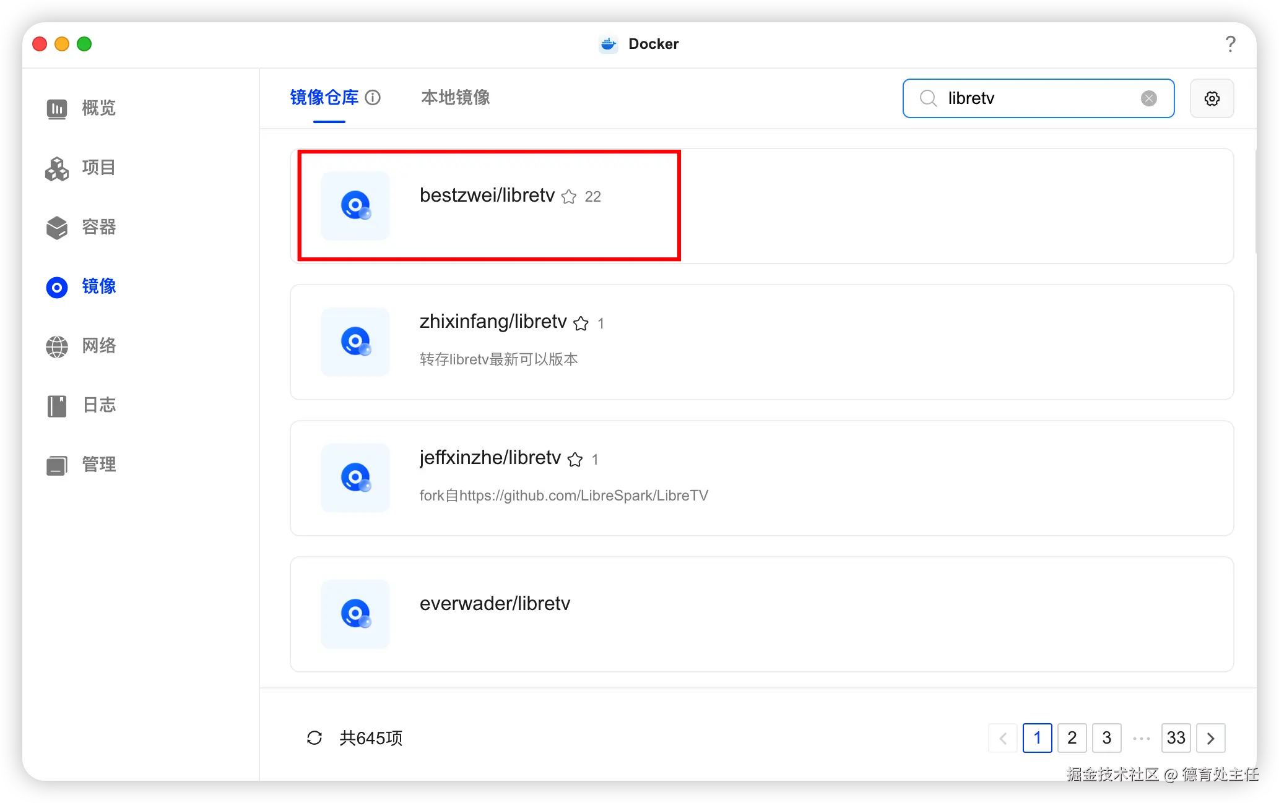Open bestzwei/libretv image entry
The height and width of the screenshot is (803, 1279).
pos(487,195)
